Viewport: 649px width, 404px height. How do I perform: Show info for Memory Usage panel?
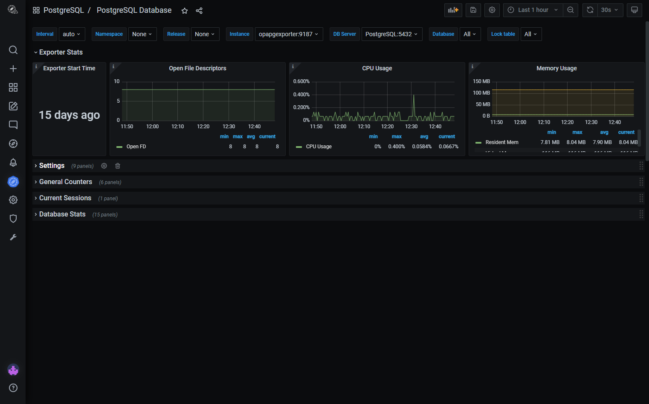point(472,66)
